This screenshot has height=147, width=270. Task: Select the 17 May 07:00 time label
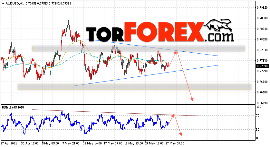click(x=113, y=143)
